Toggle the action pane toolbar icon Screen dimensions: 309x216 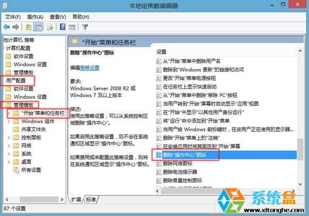[72, 27]
